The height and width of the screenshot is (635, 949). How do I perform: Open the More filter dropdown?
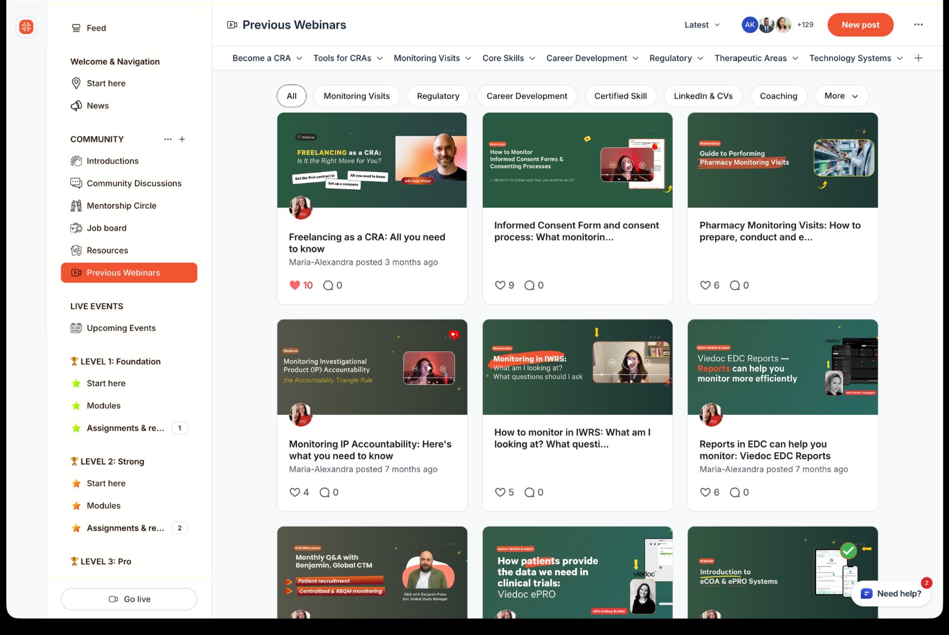pos(841,96)
